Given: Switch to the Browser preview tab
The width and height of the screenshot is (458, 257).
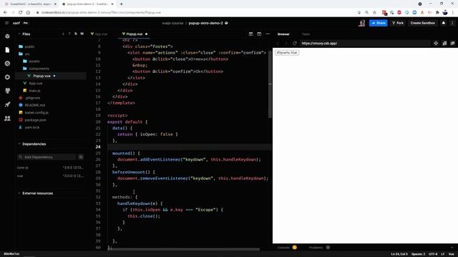Looking at the screenshot, I should [x=283, y=34].
